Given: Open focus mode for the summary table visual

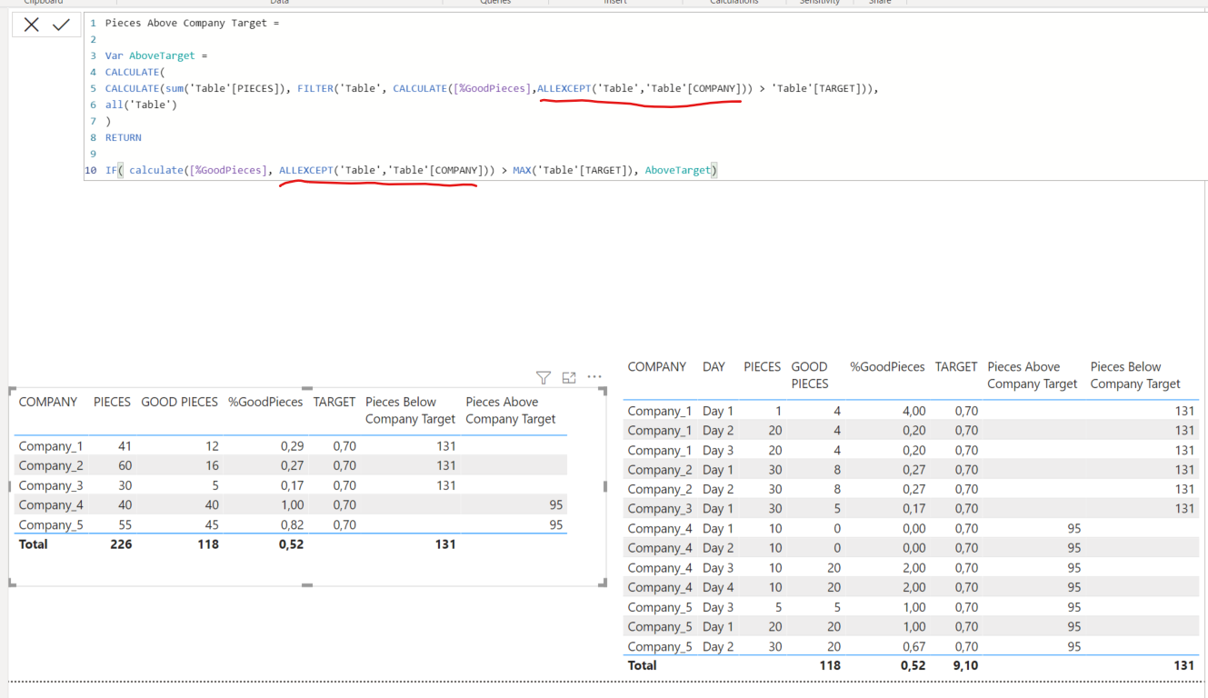Looking at the screenshot, I should [x=569, y=377].
